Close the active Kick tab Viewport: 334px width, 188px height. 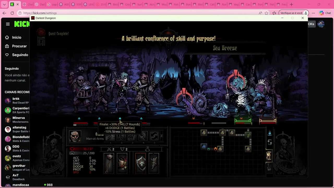pos(18,4)
